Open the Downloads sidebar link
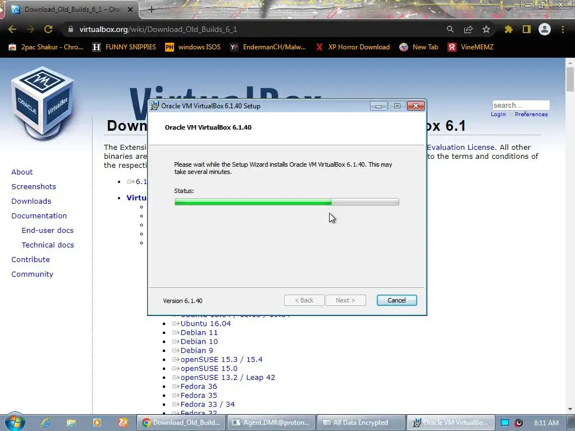 pos(31,201)
